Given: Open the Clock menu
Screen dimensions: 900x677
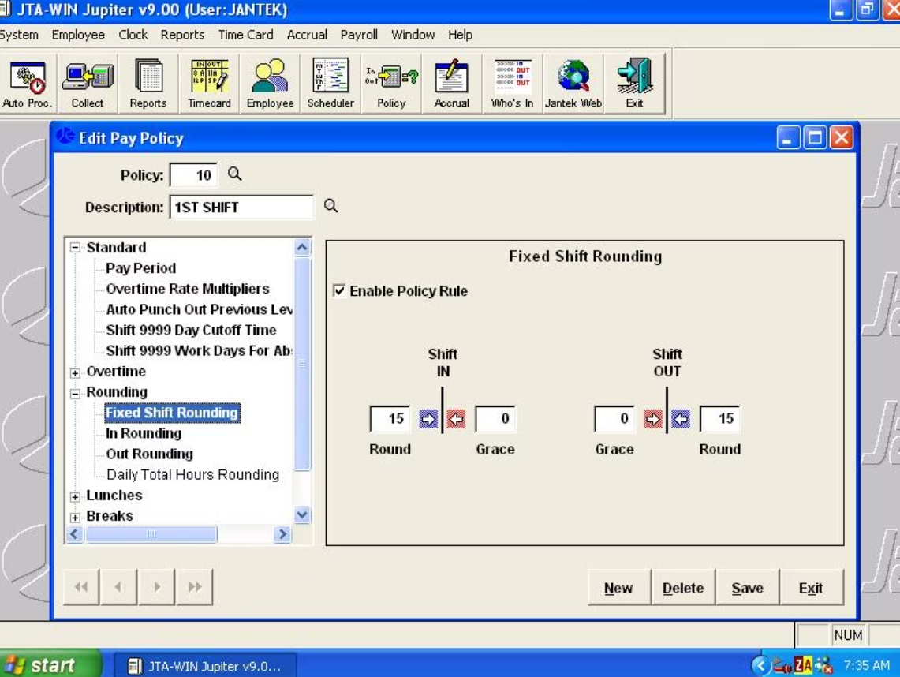Looking at the screenshot, I should coord(133,35).
